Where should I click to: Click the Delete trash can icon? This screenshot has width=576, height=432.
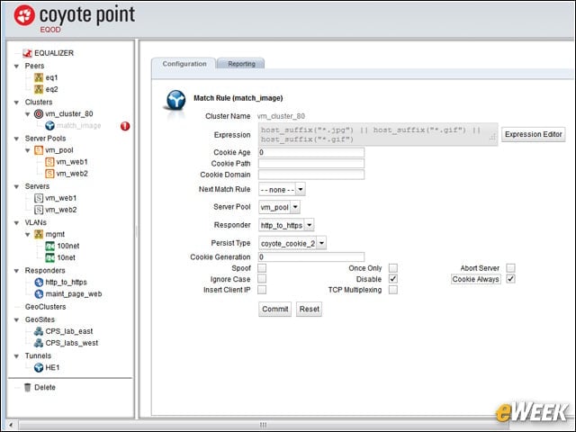(28, 388)
